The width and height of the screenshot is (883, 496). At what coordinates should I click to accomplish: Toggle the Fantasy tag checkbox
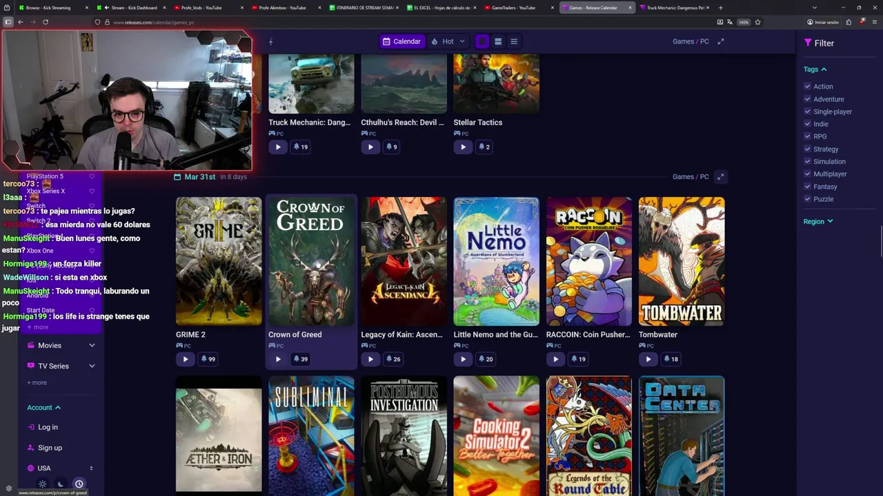click(x=807, y=186)
